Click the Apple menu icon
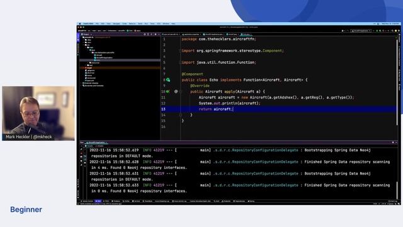 pyautogui.click(x=80, y=24)
